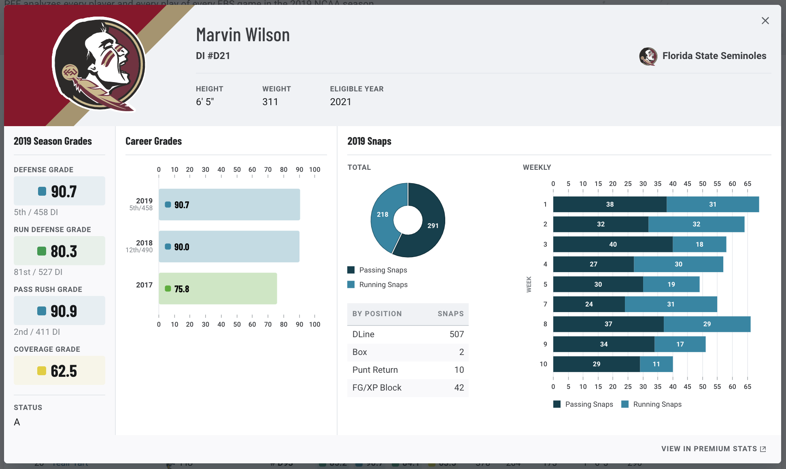786x469 pixels.
Task: Open View in Premium Stats link
Action: (x=714, y=449)
